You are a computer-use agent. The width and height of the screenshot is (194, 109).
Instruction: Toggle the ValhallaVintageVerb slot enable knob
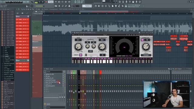[63, 86]
